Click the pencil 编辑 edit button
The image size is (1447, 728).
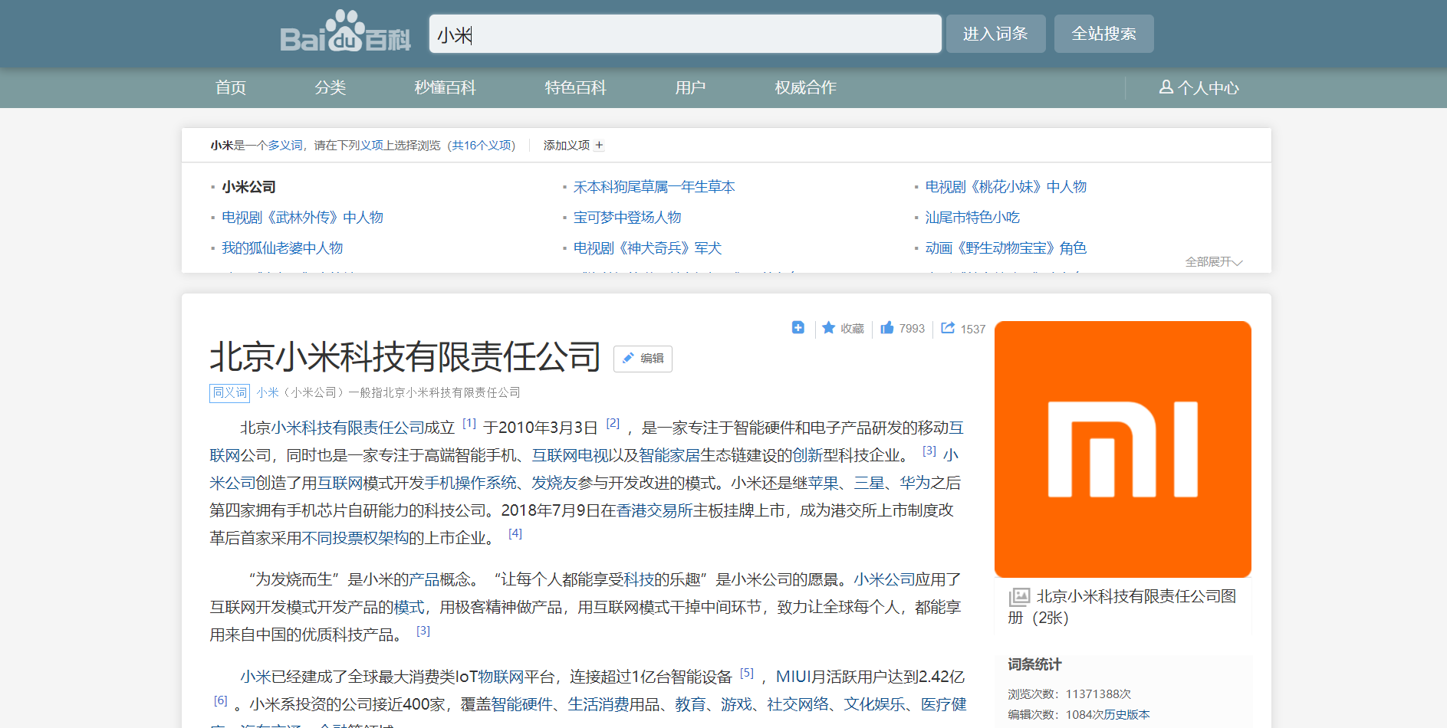[x=643, y=359]
